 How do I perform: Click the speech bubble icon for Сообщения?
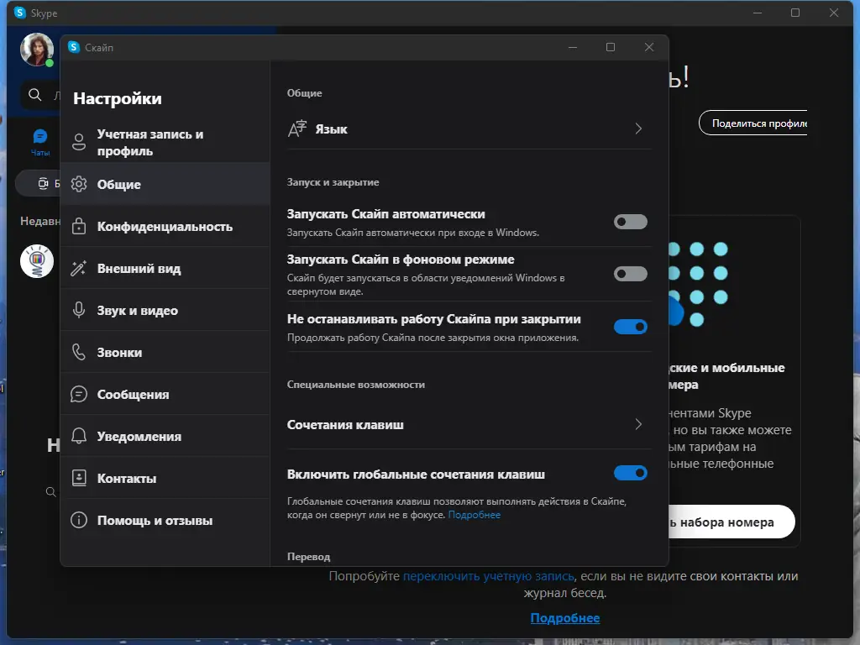(79, 394)
